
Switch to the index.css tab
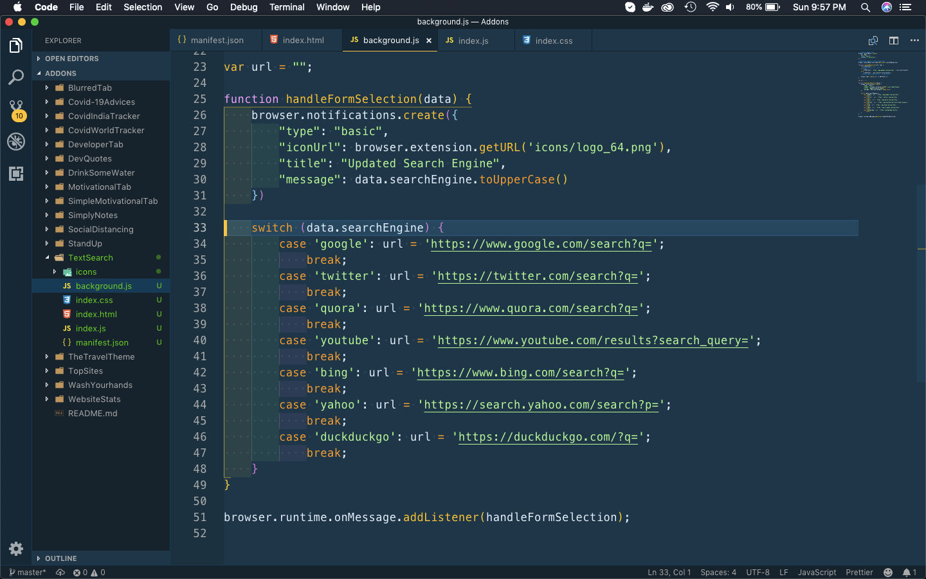tap(553, 41)
